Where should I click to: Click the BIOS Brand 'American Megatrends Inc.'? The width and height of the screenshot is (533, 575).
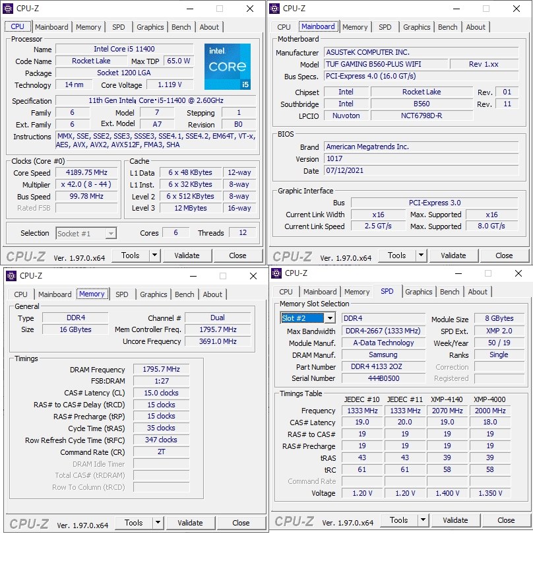pyautogui.click(x=422, y=147)
